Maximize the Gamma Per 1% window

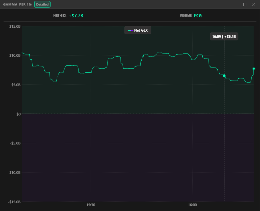[245, 5]
